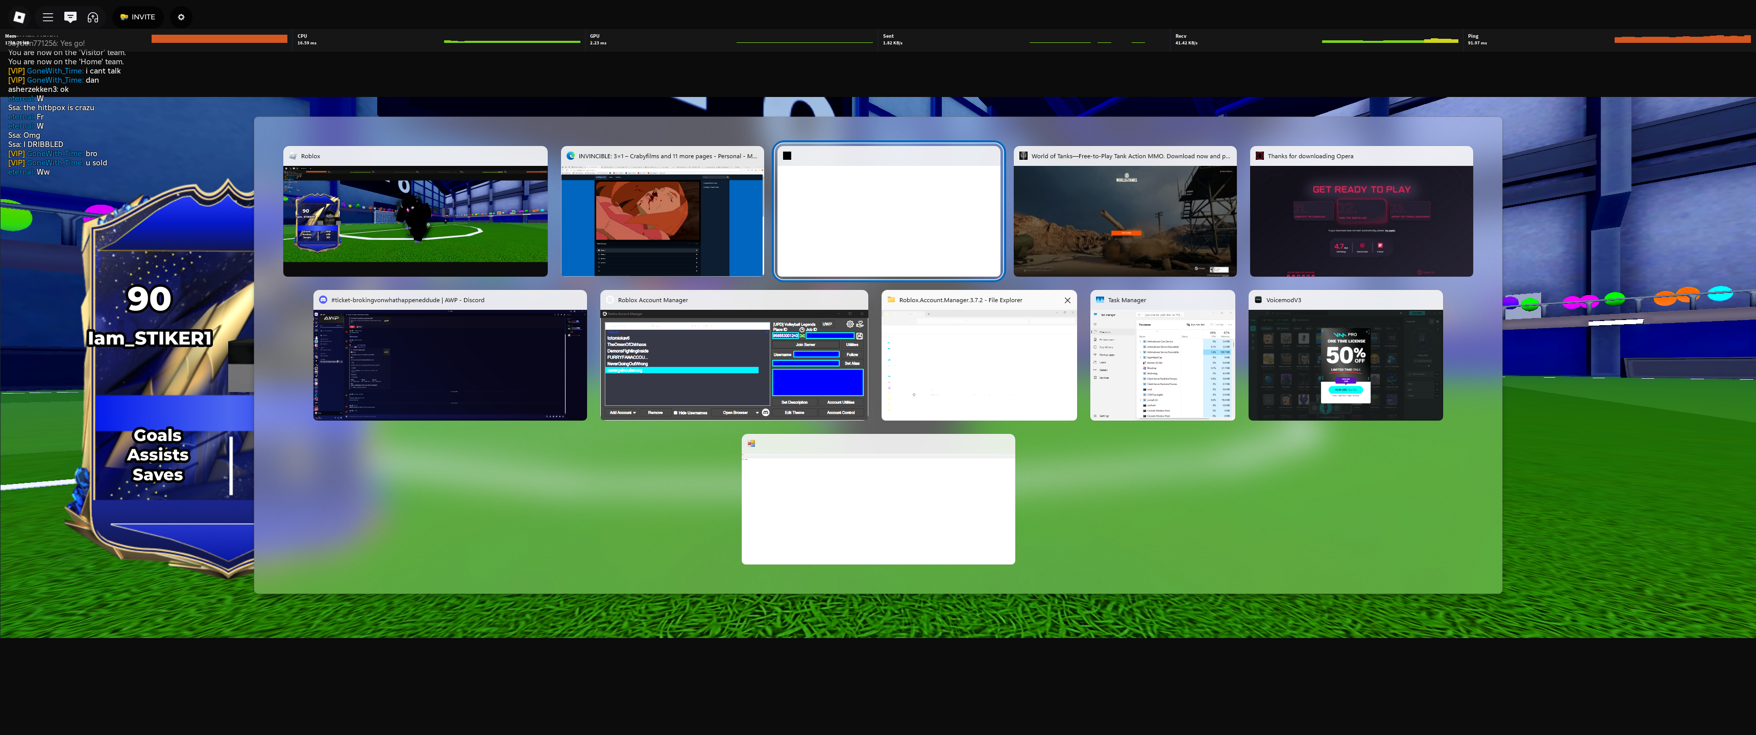Close the File Explorer window preview

click(x=1067, y=300)
